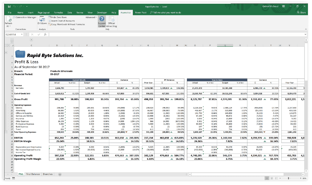The width and height of the screenshot is (312, 185).
Task: Click column outline level 1 button
Action: point(12,40)
